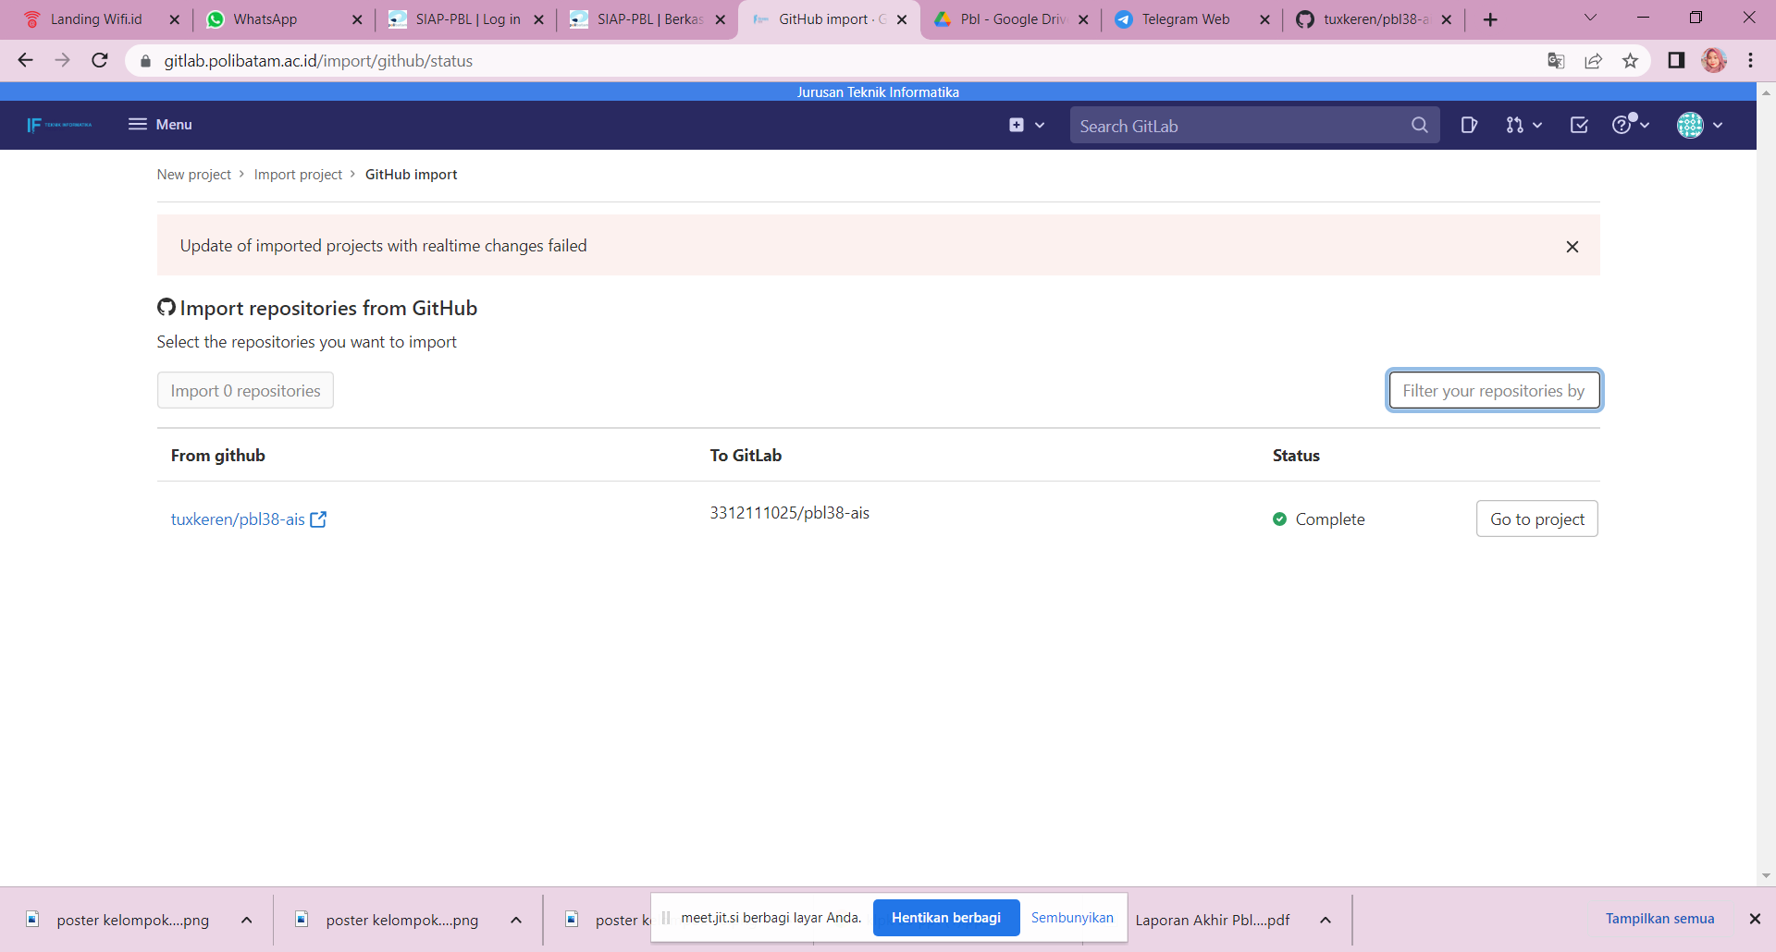The width and height of the screenshot is (1776, 952).
Task: Open the Chrome profile avatar
Action: click(x=1714, y=60)
